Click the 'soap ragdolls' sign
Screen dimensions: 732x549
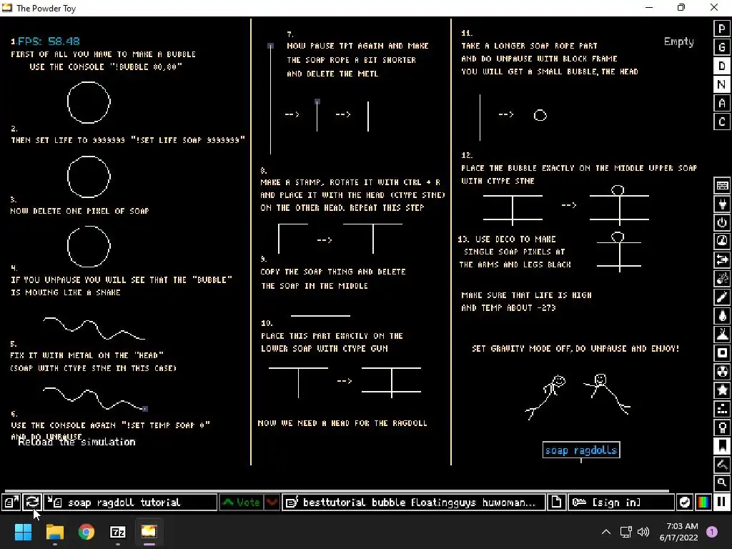pyautogui.click(x=581, y=450)
